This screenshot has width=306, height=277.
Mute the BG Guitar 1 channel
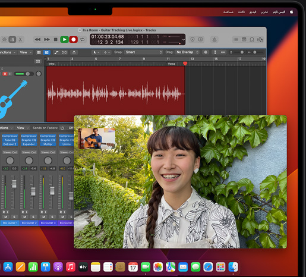click(x=6, y=217)
